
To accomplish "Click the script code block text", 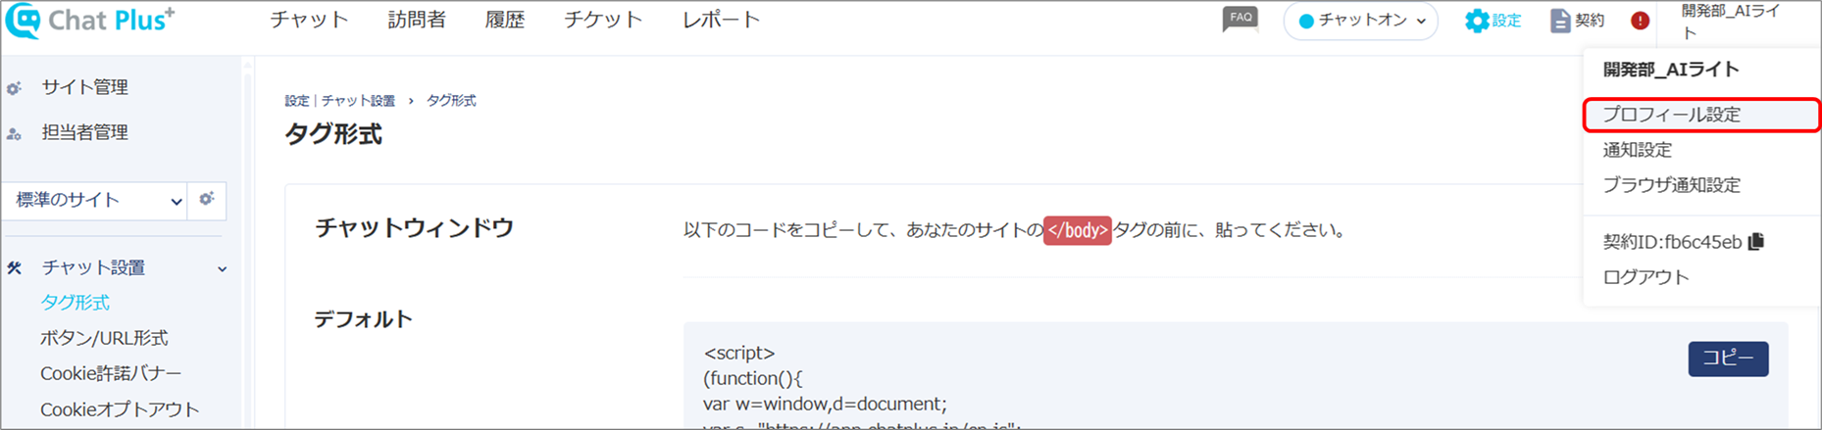I will [863, 390].
